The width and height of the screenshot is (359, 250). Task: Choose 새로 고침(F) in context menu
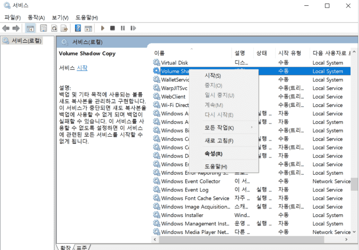[x=224, y=141]
